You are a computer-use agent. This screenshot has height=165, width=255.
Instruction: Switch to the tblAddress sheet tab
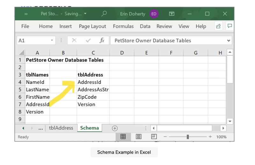(61, 128)
